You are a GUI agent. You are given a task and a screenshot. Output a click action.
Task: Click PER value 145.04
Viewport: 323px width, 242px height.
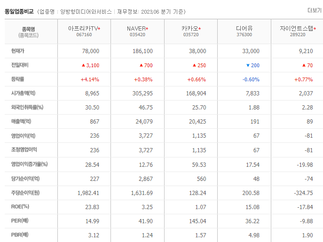[x=197, y=221]
